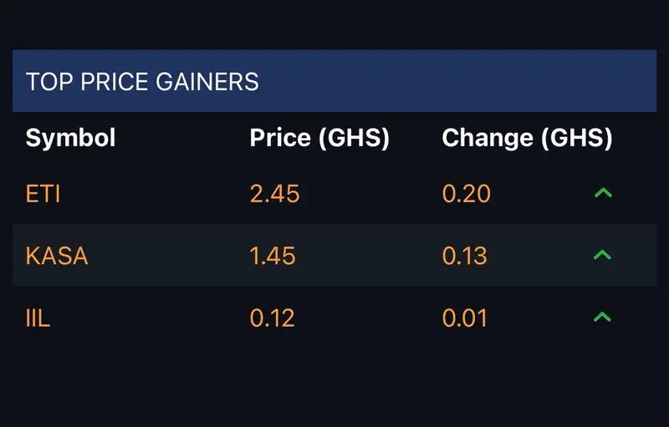
Task: Select the TOP PRICE GAINERS header
Action: [142, 81]
